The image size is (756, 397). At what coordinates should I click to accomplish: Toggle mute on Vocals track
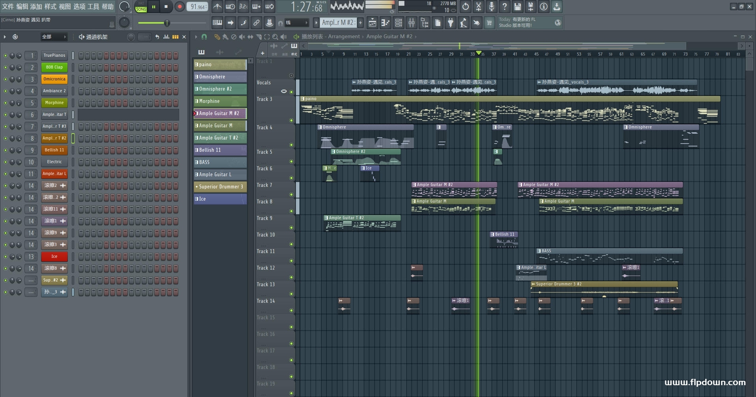(x=291, y=92)
